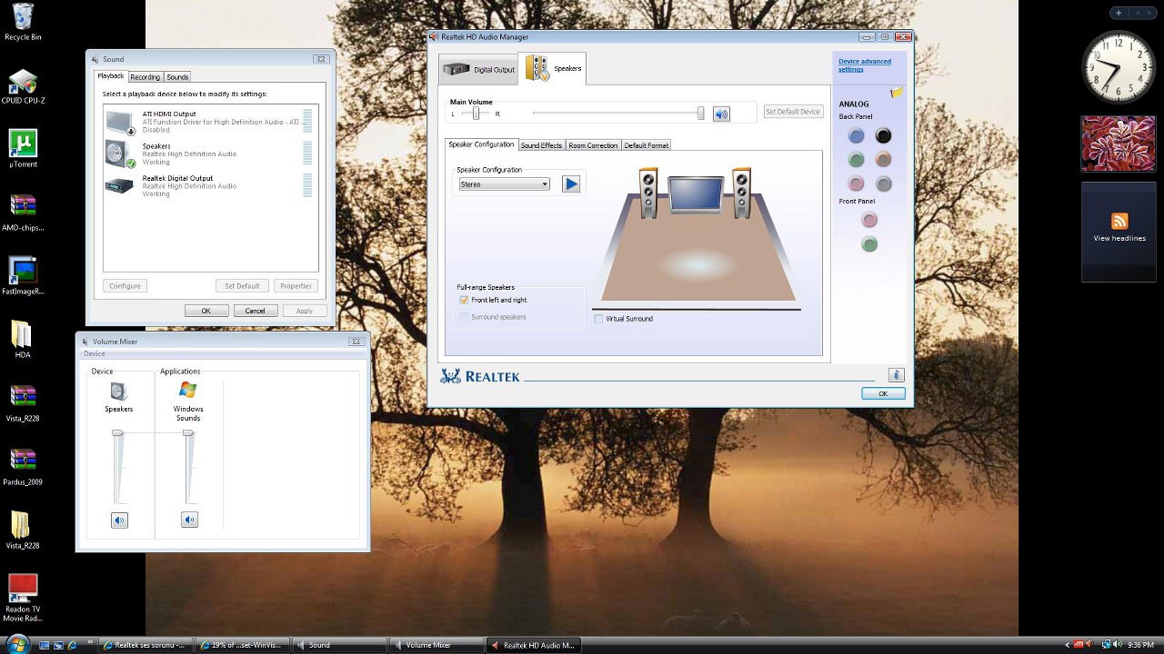This screenshot has width=1164, height=654.
Task: Open Readon TV Movie Radio icon
Action: click(23, 598)
